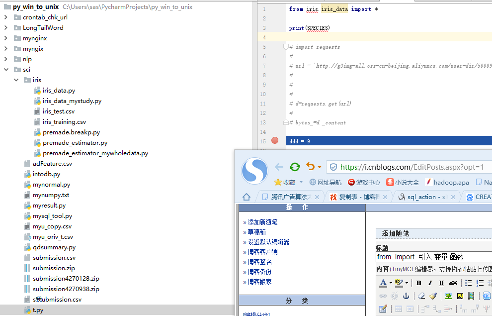
Task: Open the text color dropdown arrow
Action: coord(391,283)
